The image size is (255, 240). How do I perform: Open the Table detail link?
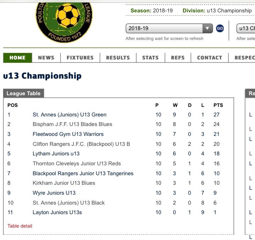point(20,226)
